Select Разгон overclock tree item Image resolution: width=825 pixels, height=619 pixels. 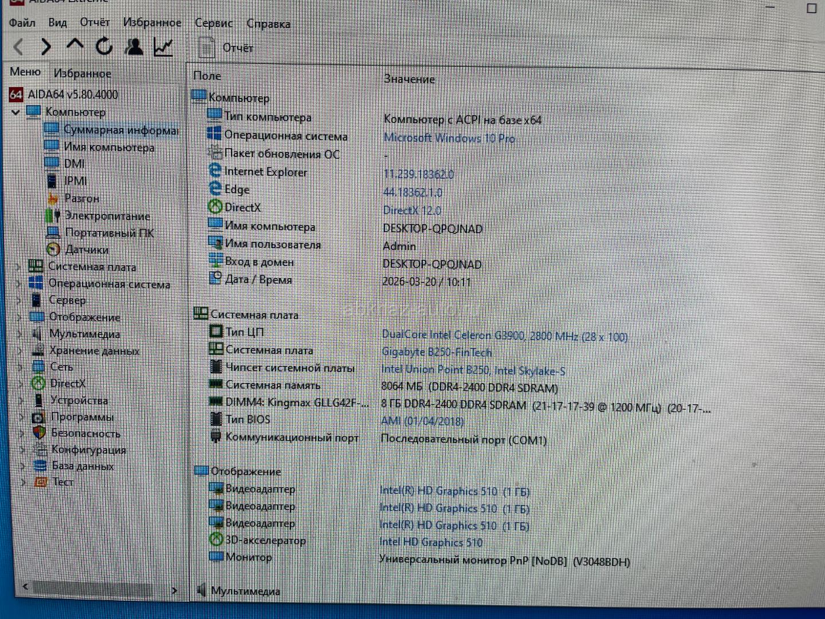pos(81,198)
